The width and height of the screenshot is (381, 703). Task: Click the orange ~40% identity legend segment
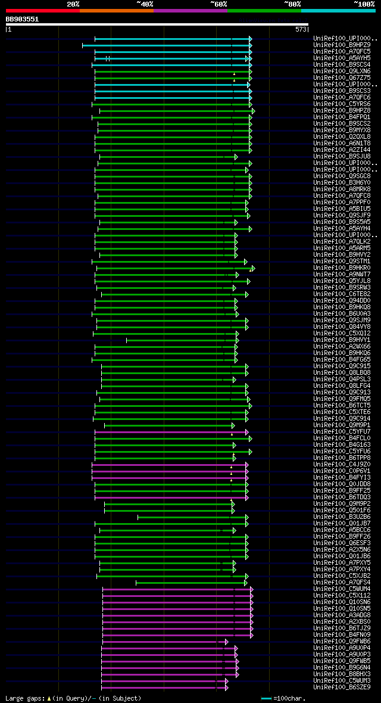(x=117, y=10)
